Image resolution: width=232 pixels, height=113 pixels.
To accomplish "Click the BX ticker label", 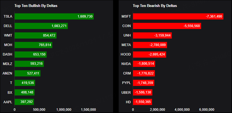I will coord(10,92).
